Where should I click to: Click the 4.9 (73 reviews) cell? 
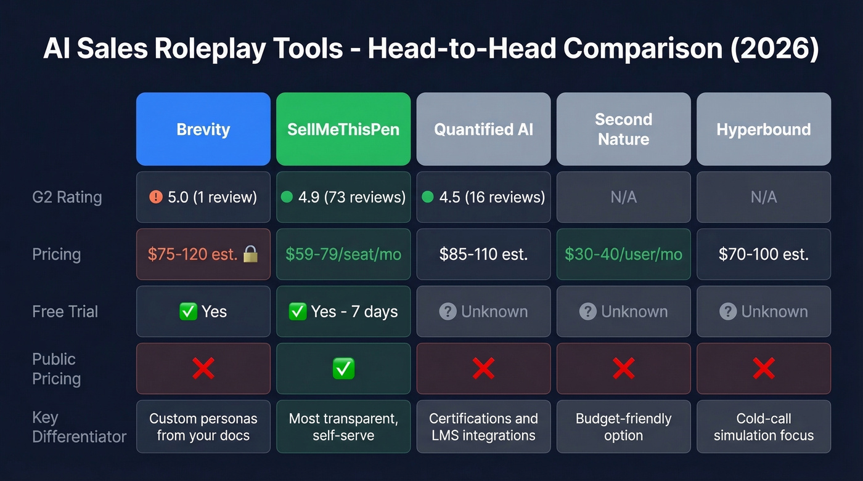pos(343,197)
